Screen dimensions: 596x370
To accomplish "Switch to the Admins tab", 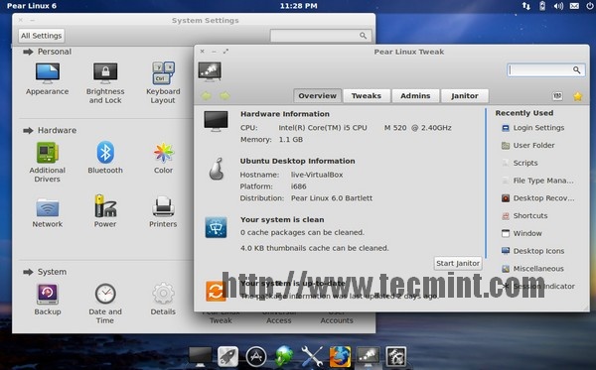I will [x=415, y=96].
